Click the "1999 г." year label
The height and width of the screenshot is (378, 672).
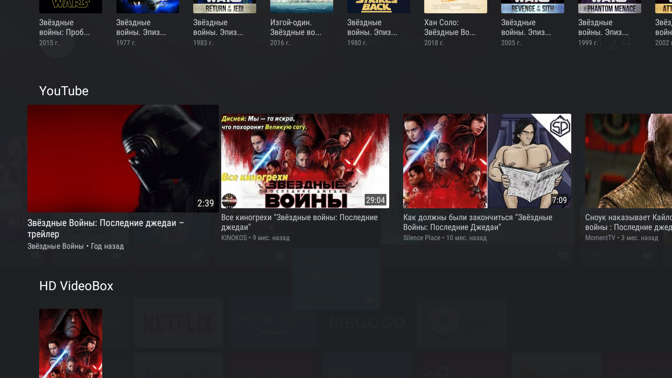tap(588, 43)
